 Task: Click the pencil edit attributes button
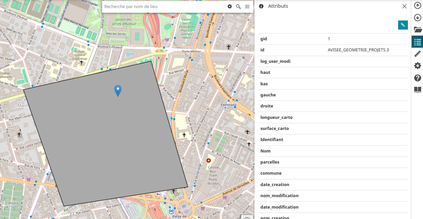pyautogui.click(x=403, y=25)
